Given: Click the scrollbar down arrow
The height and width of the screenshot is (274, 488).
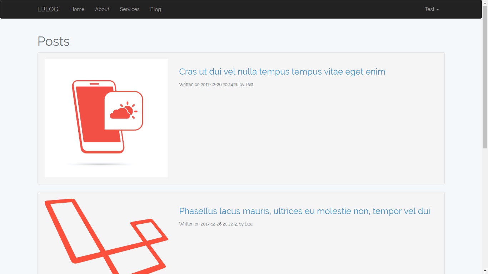Looking at the screenshot, I should click(x=485, y=271).
